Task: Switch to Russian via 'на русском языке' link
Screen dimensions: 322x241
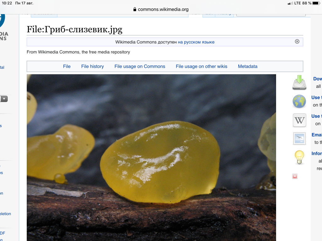Action: click(196, 42)
